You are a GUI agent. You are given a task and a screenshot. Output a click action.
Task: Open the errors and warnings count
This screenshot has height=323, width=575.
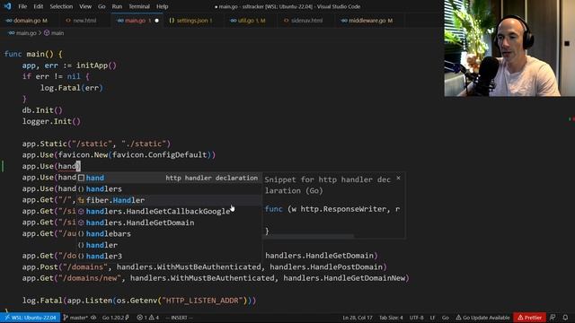(x=148, y=318)
